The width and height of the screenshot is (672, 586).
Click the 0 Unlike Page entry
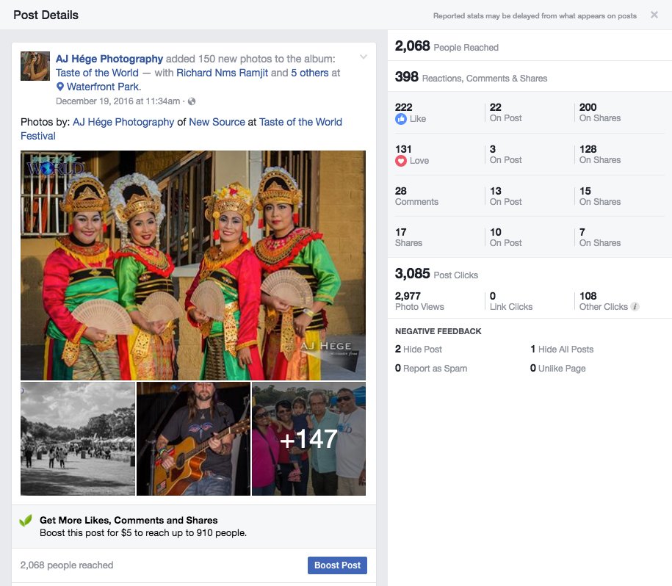pyautogui.click(x=557, y=368)
